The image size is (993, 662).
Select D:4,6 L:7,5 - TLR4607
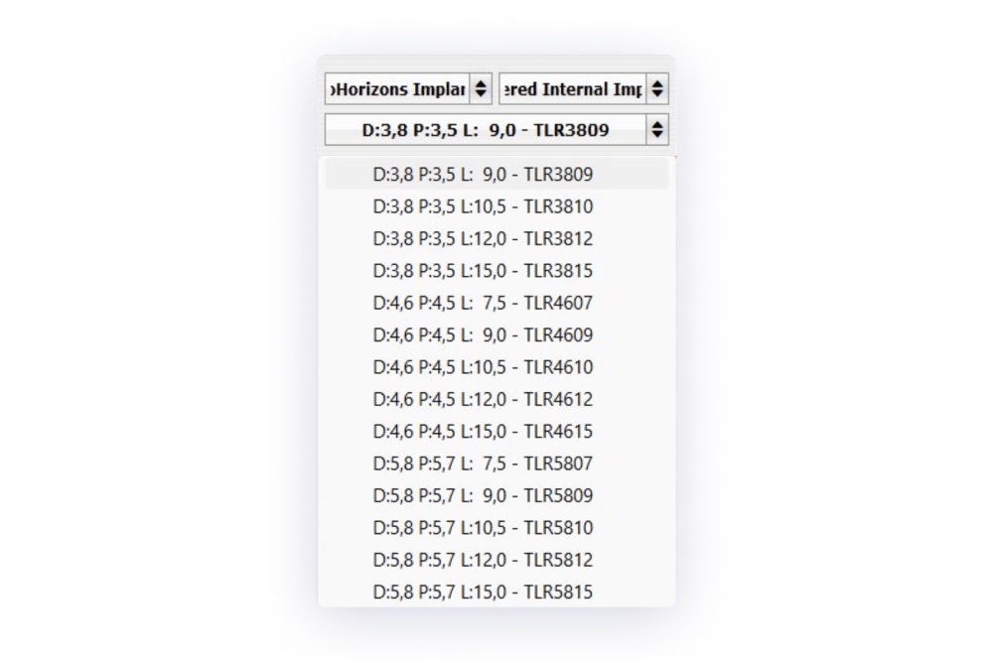[496, 303]
